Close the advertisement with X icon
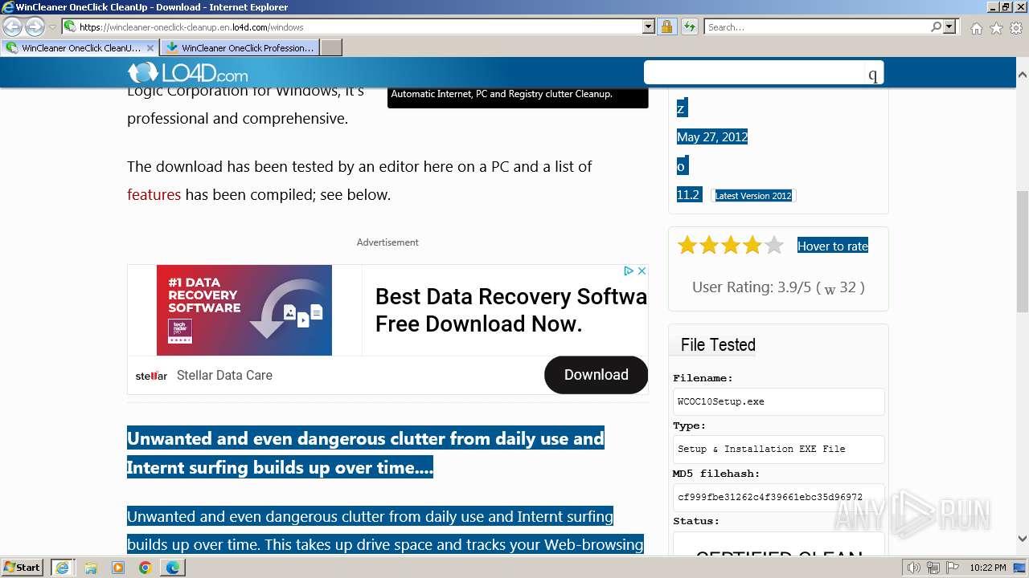Viewport: 1029px width, 578px height. 642,271
